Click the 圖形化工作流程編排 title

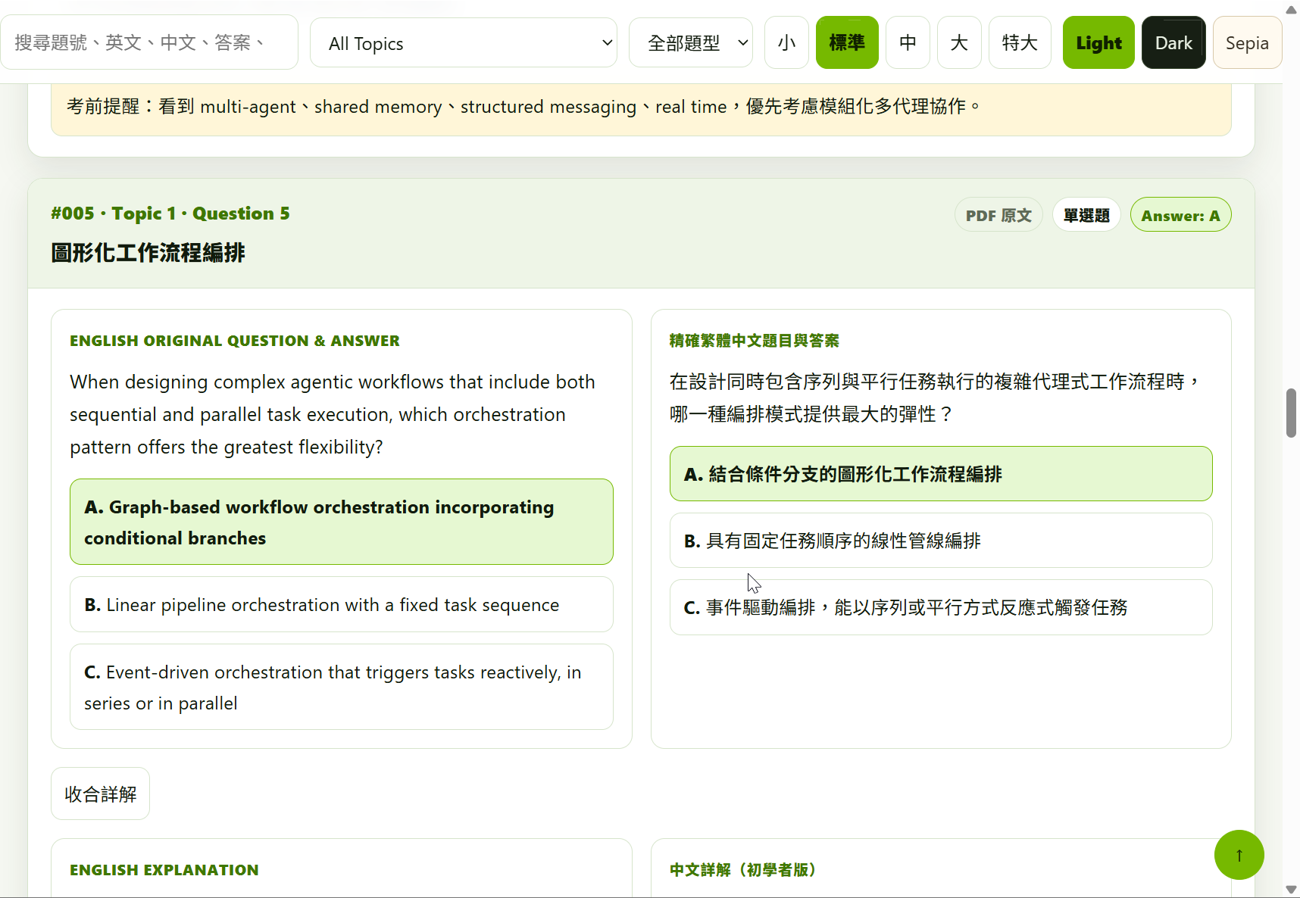(x=148, y=253)
